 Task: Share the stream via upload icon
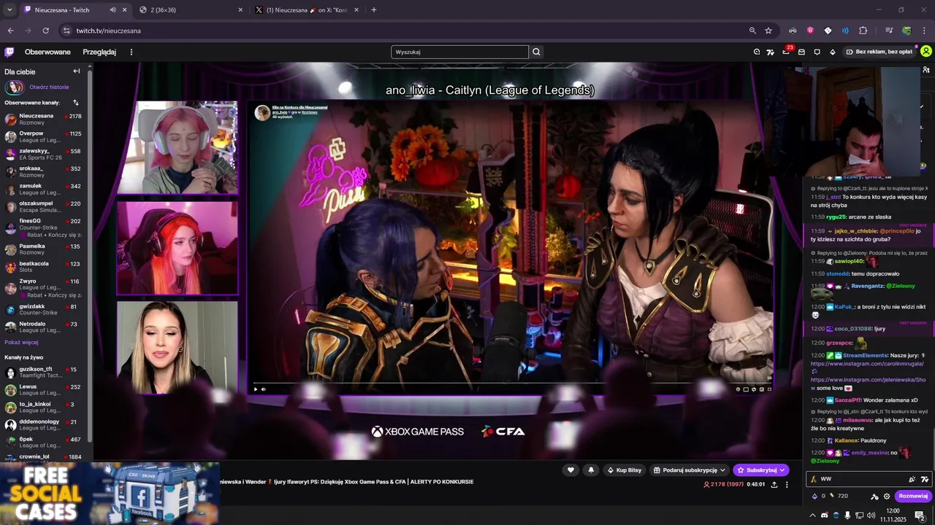pyautogui.click(x=774, y=484)
